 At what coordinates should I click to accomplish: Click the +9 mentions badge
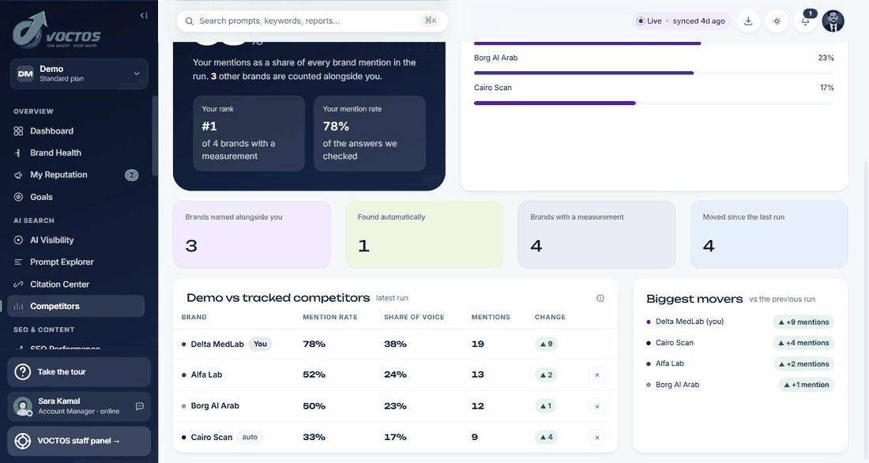[x=803, y=322]
